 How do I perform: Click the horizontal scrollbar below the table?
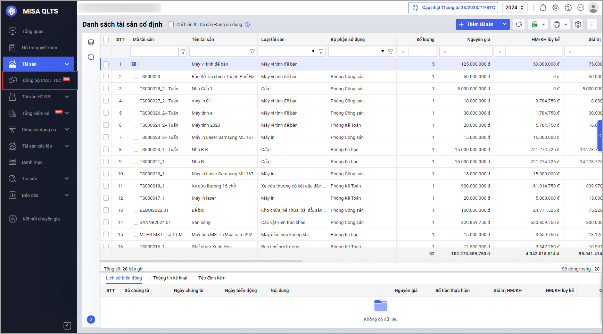click(x=201, y=261)
